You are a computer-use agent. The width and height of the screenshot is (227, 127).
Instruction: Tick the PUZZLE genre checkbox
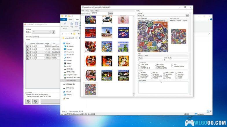pos(152,78)
